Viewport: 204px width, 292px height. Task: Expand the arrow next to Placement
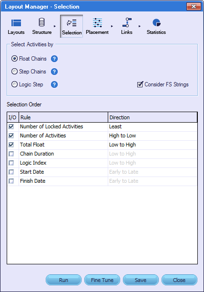coord(112,26)
